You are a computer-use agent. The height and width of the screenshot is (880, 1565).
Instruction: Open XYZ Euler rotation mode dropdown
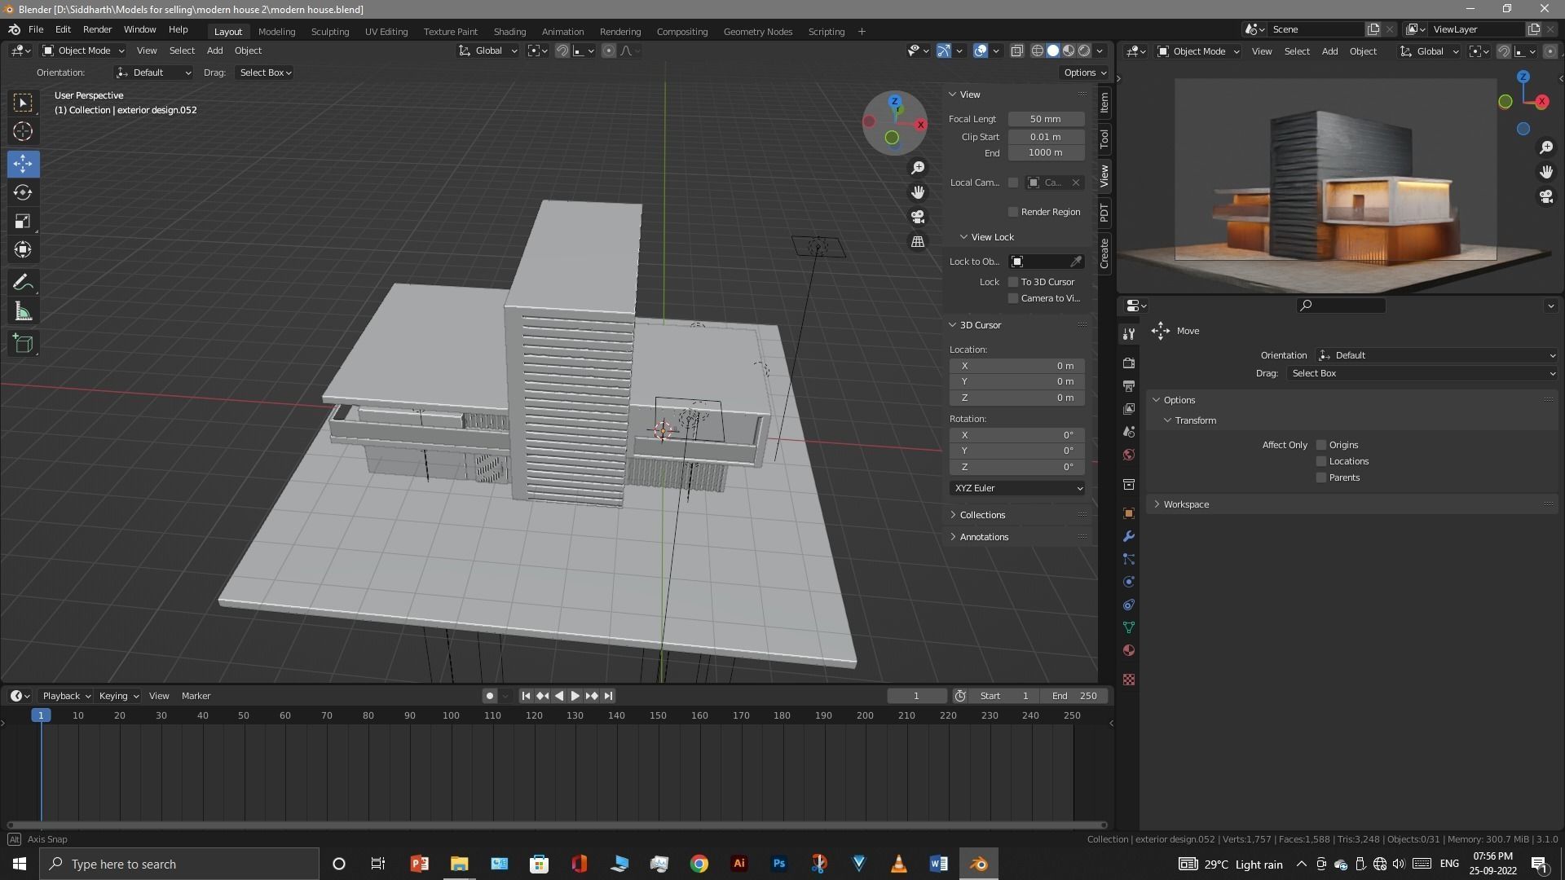tap(1017, 488)
